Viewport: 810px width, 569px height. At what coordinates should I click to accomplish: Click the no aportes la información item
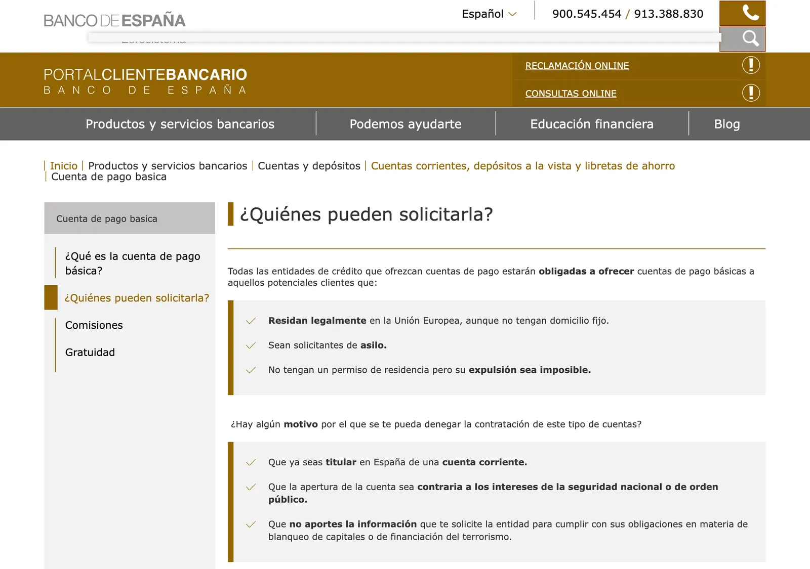[x=508, y=531]
